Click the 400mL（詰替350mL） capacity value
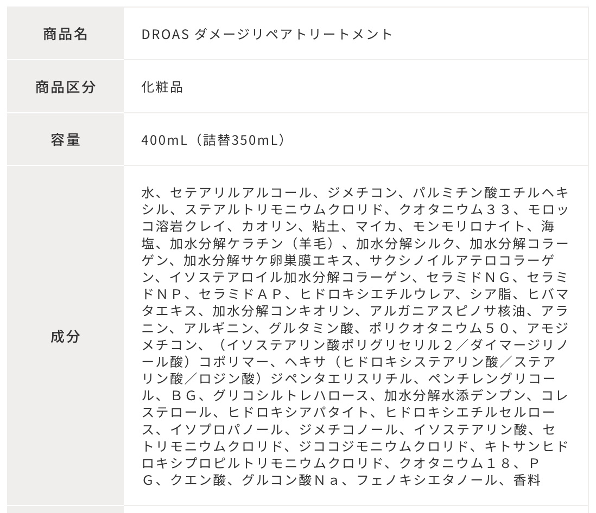The width and height of the screenshot is (596, 513). coord(213,140)
